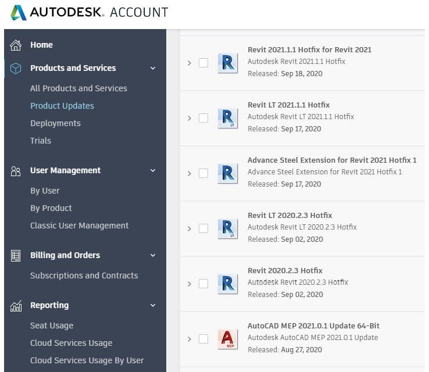429x372 pixels.
Task: Open the Deployments menu item
Action: tap(56, 123)
